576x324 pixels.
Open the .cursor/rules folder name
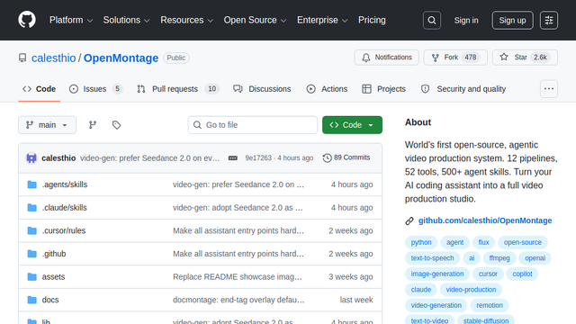click(x=64, y=230)
